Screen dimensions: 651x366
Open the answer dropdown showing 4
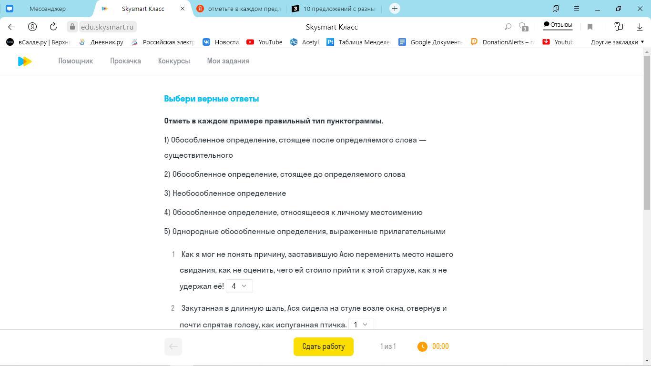click(x=239, y=286)
